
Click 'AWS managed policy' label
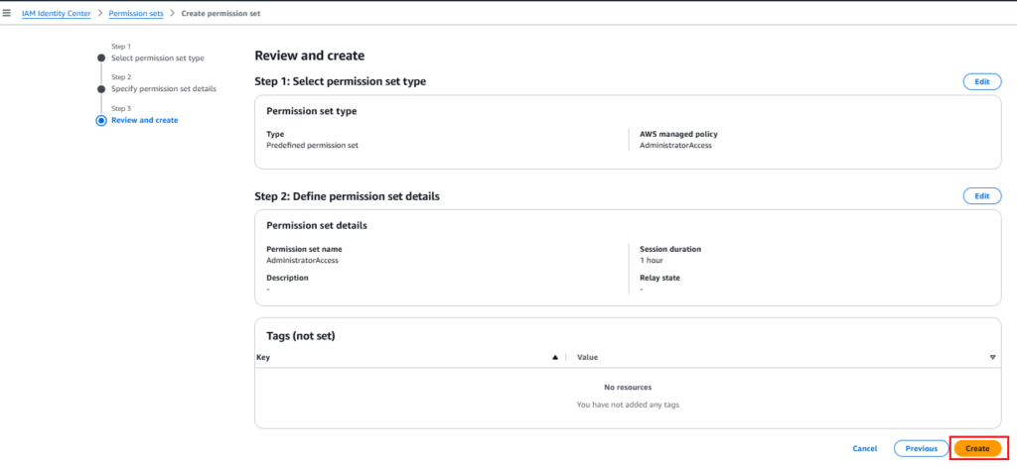(678, 135)
